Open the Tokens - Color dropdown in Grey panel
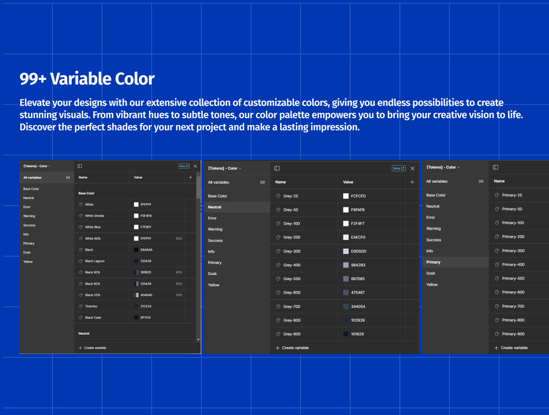This screenshot has width=549, height=415. 225,168
